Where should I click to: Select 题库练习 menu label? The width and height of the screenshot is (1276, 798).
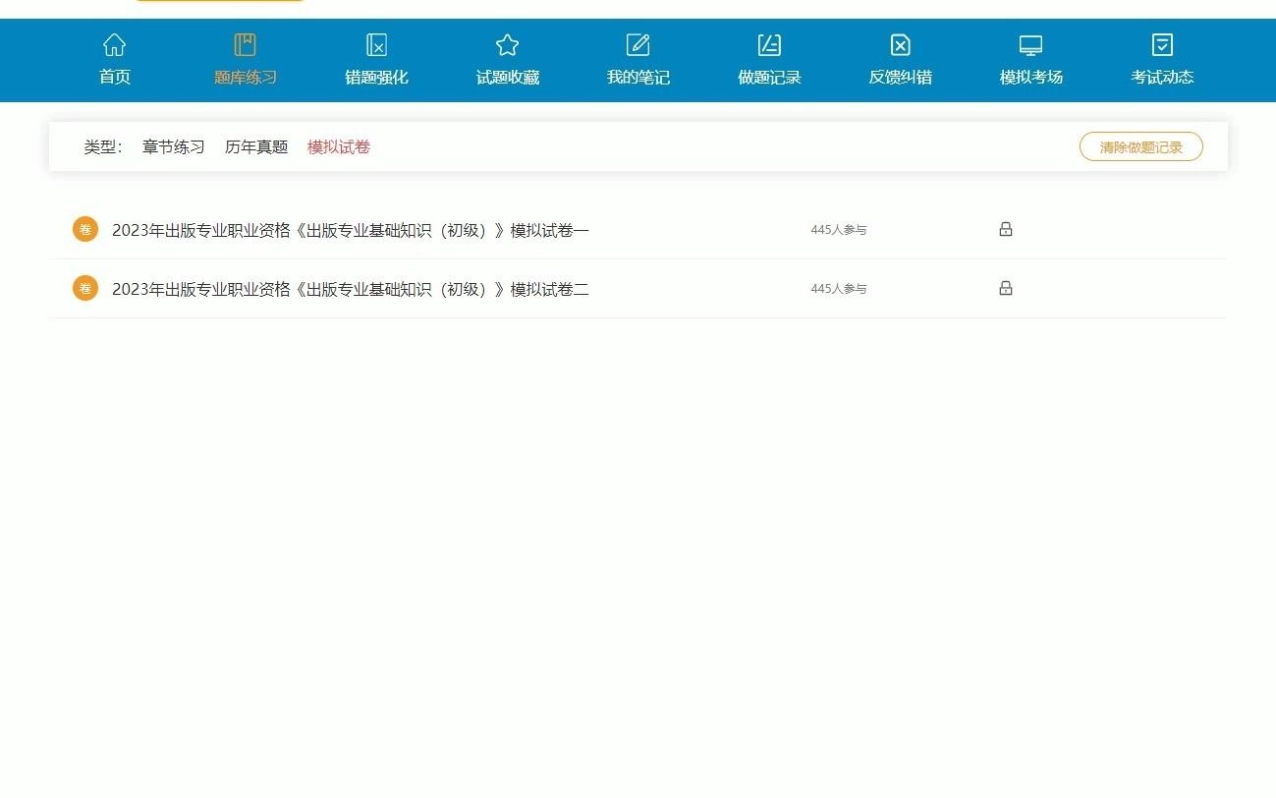click(x=246, y=78)
